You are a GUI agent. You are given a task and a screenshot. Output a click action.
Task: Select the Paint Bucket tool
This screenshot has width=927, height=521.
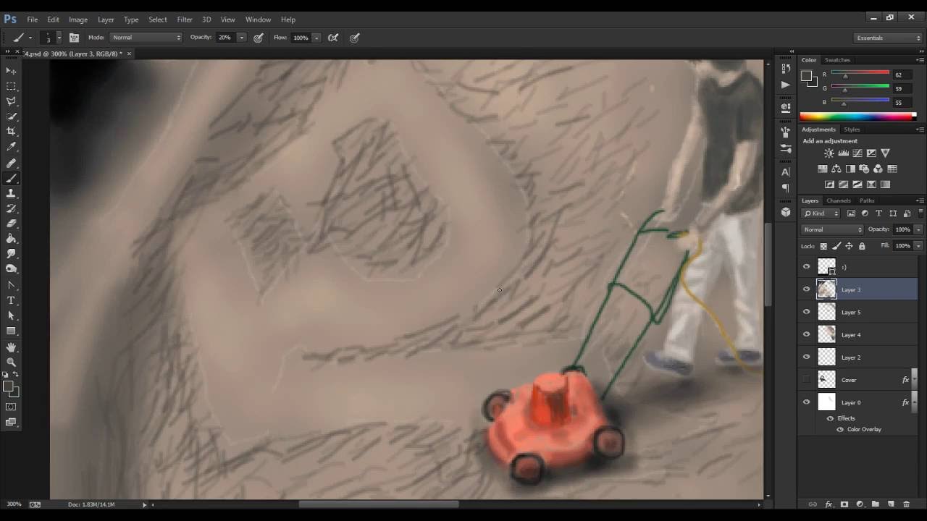coord(12,239)
